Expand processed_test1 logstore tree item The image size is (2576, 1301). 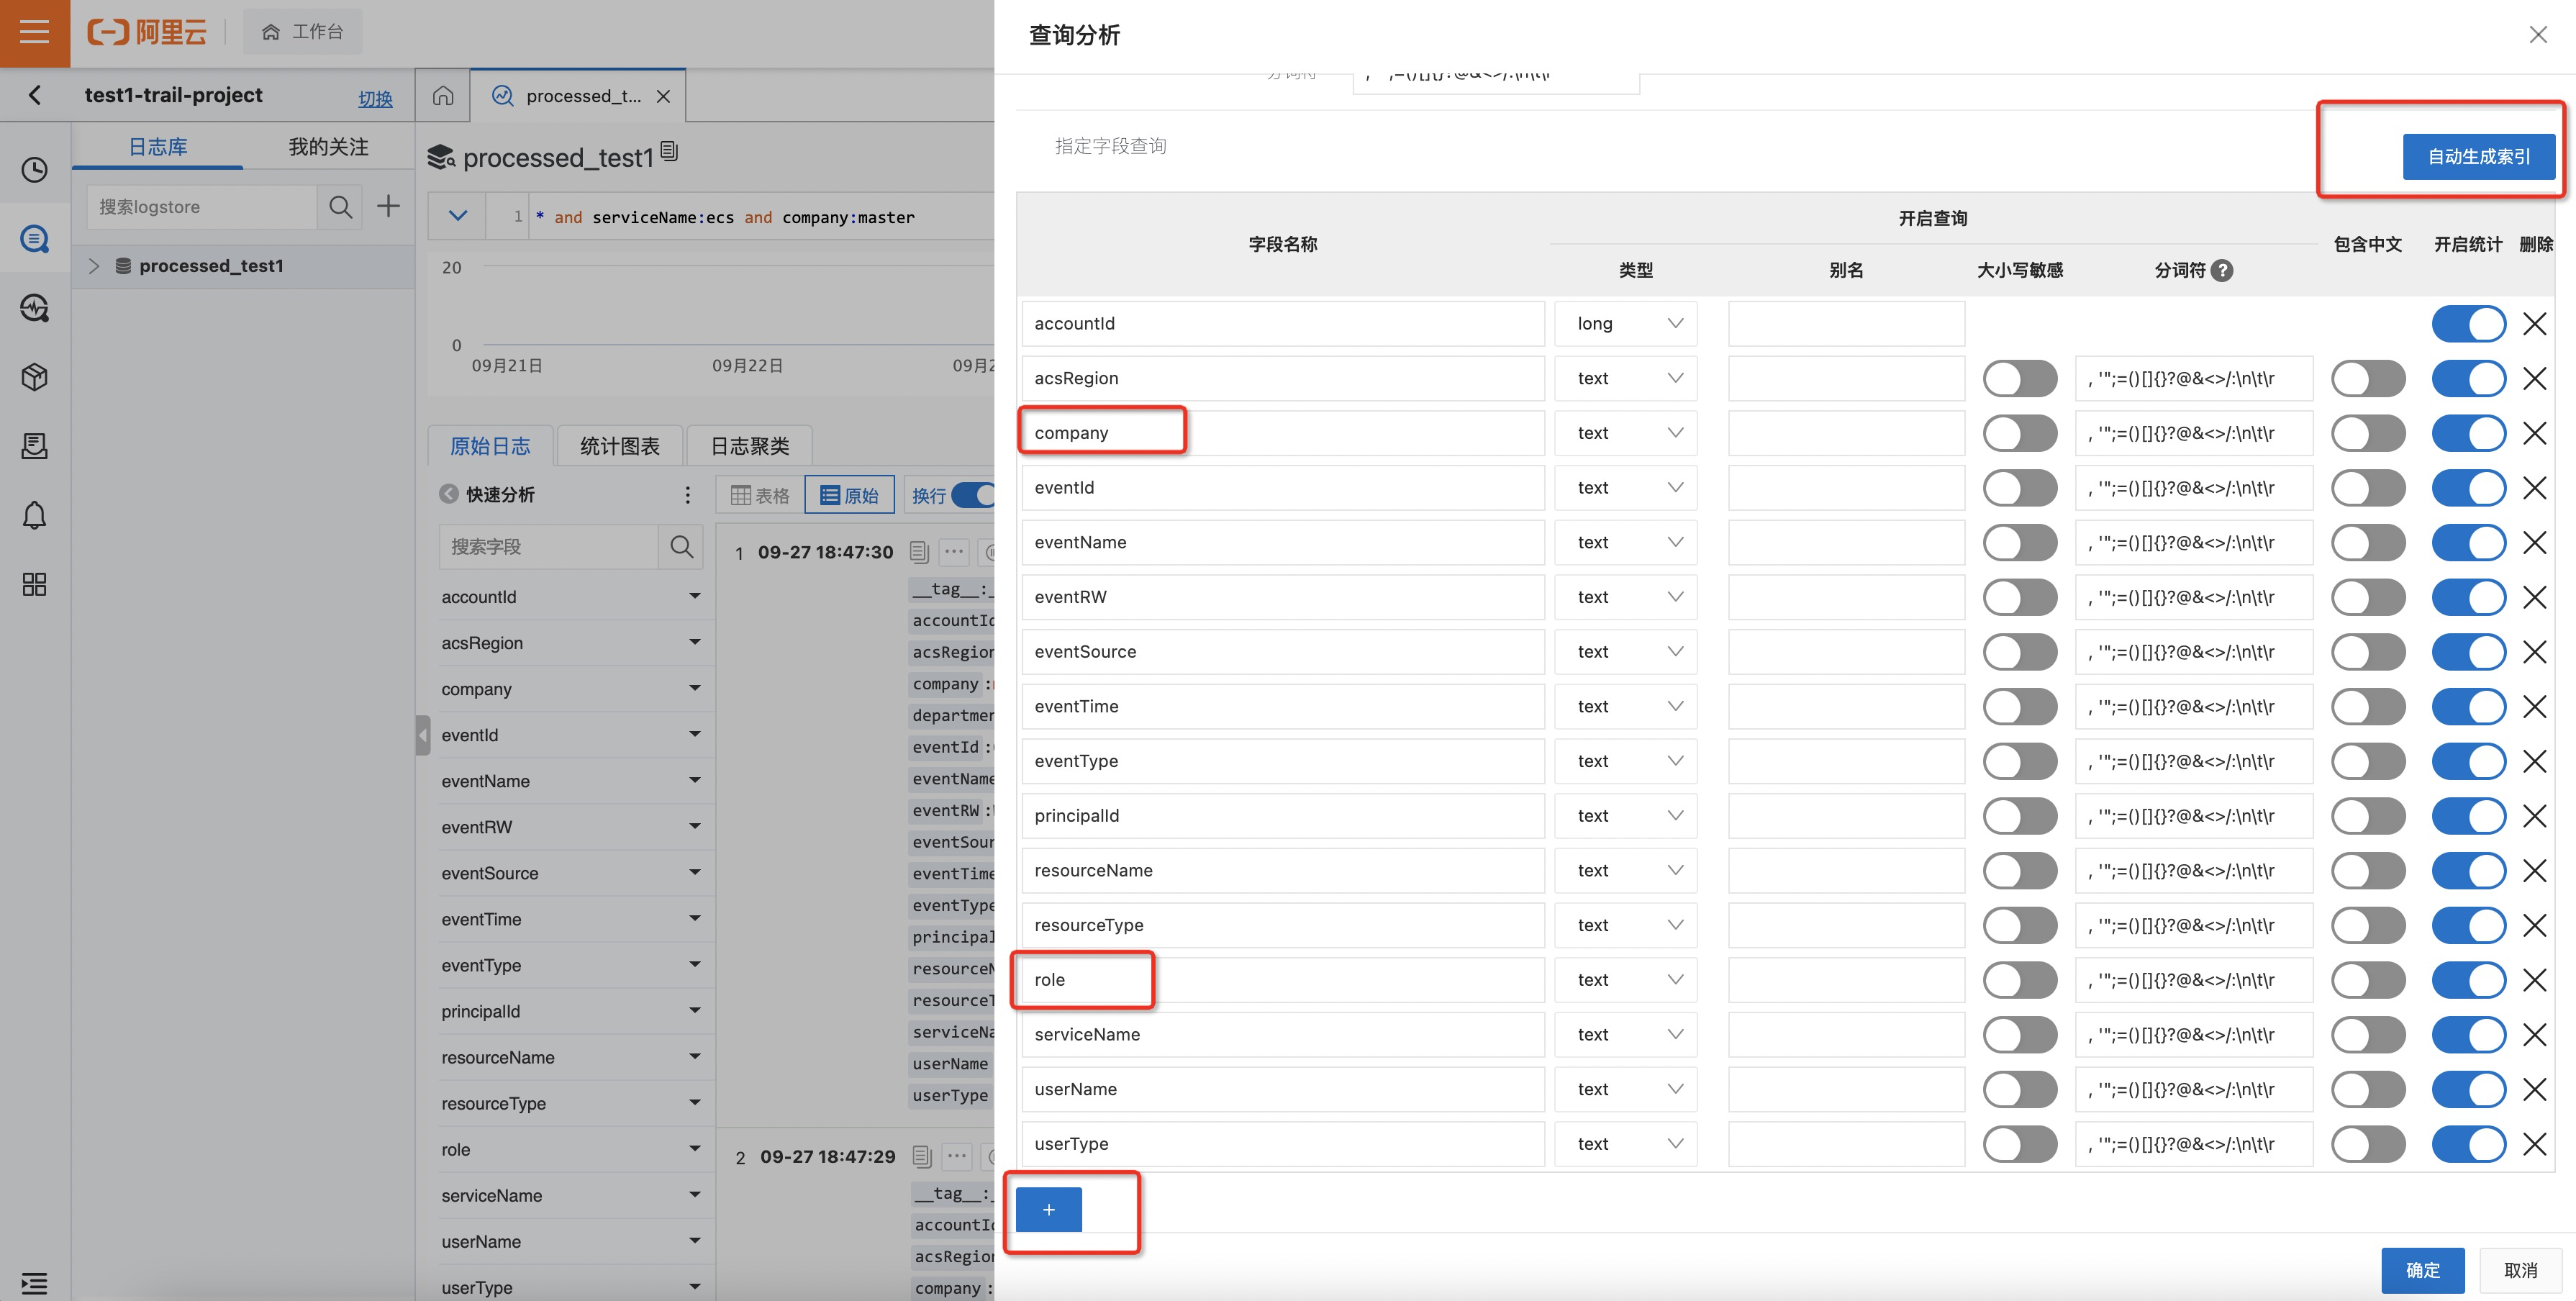(94, 266)
